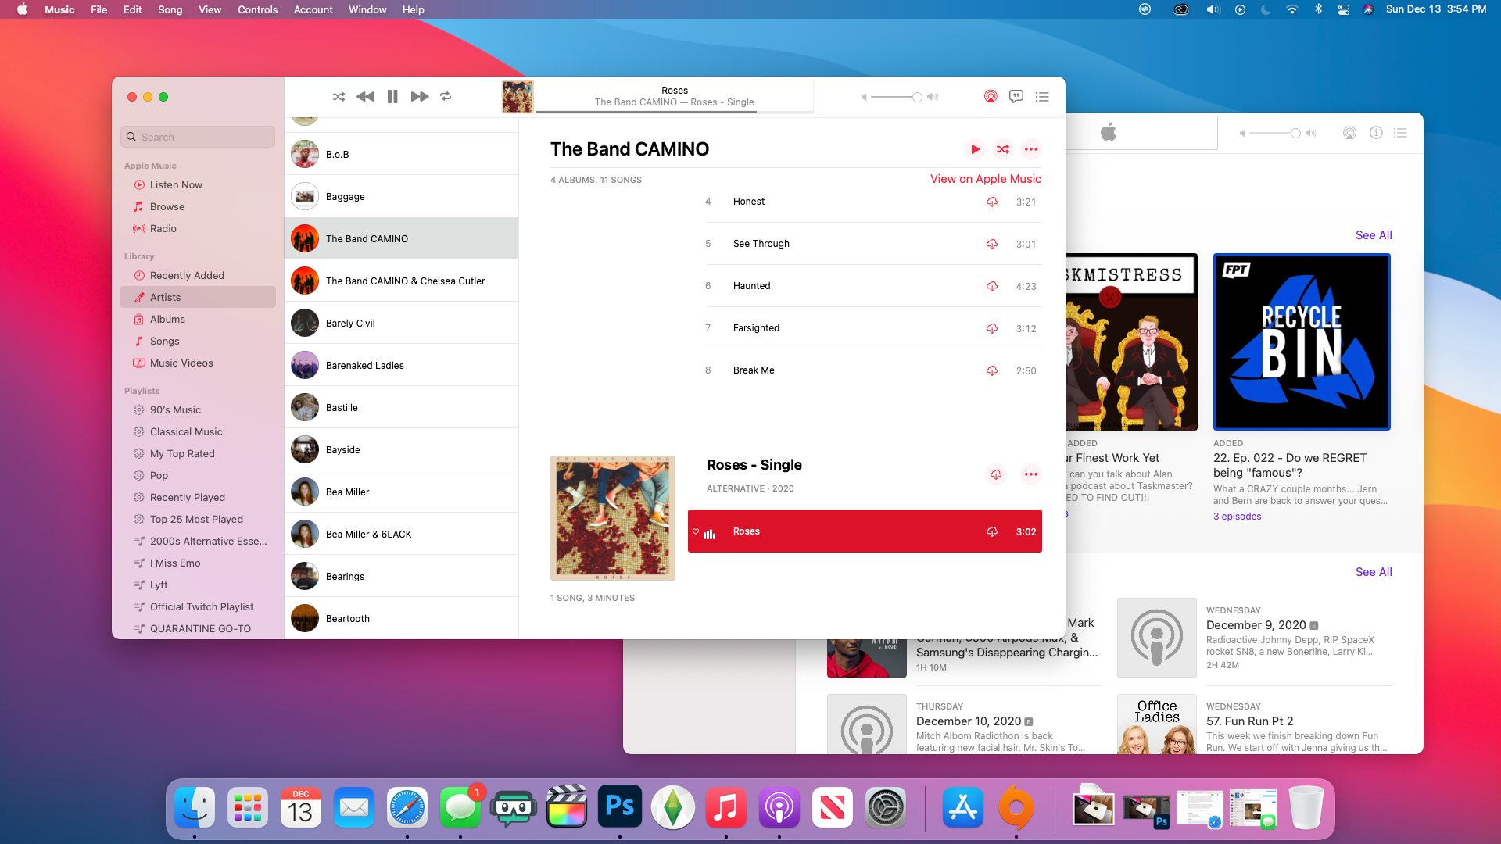Select Songs in Library
Image resolution: width=1501 pixels, height=844 pixels.
click(198, 342)
